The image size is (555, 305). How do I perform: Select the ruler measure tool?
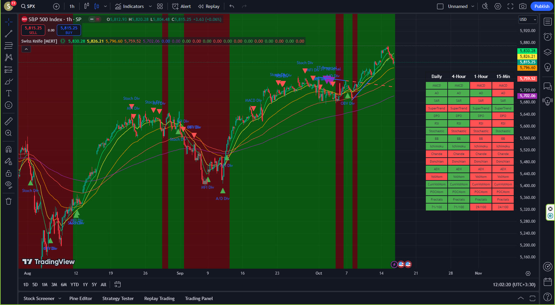tap(9, 121)
